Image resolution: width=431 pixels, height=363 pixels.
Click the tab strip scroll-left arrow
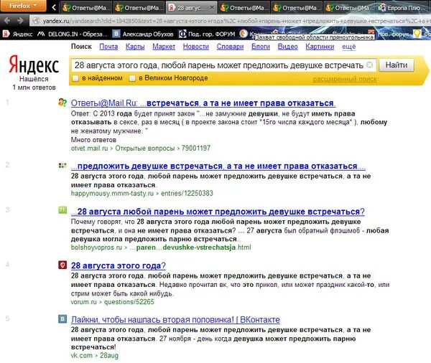click(54, 7)
